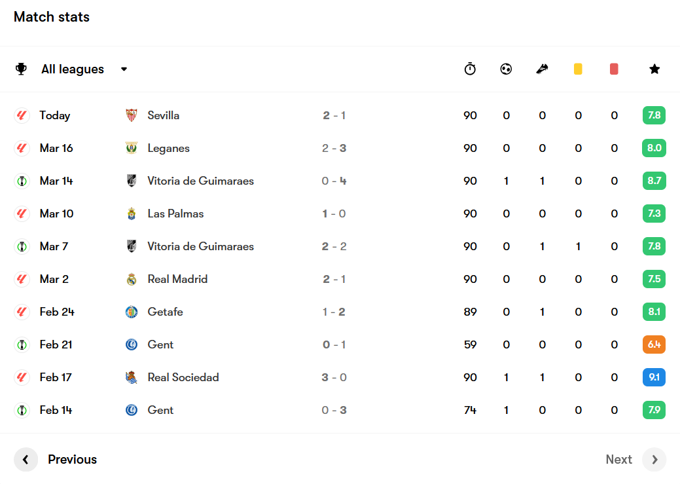Click the goals soccer ball icon
The height and width of the screenshot is (484, 680).
click(x=506, y=69)
